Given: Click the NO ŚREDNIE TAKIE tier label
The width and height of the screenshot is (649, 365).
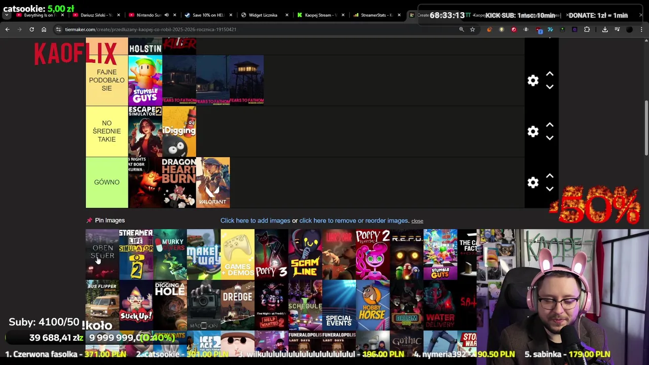Looking at the screenshot, I should point(106,131).
